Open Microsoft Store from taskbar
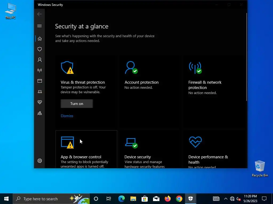Screen dimensions: 273x204 [144, 199]
